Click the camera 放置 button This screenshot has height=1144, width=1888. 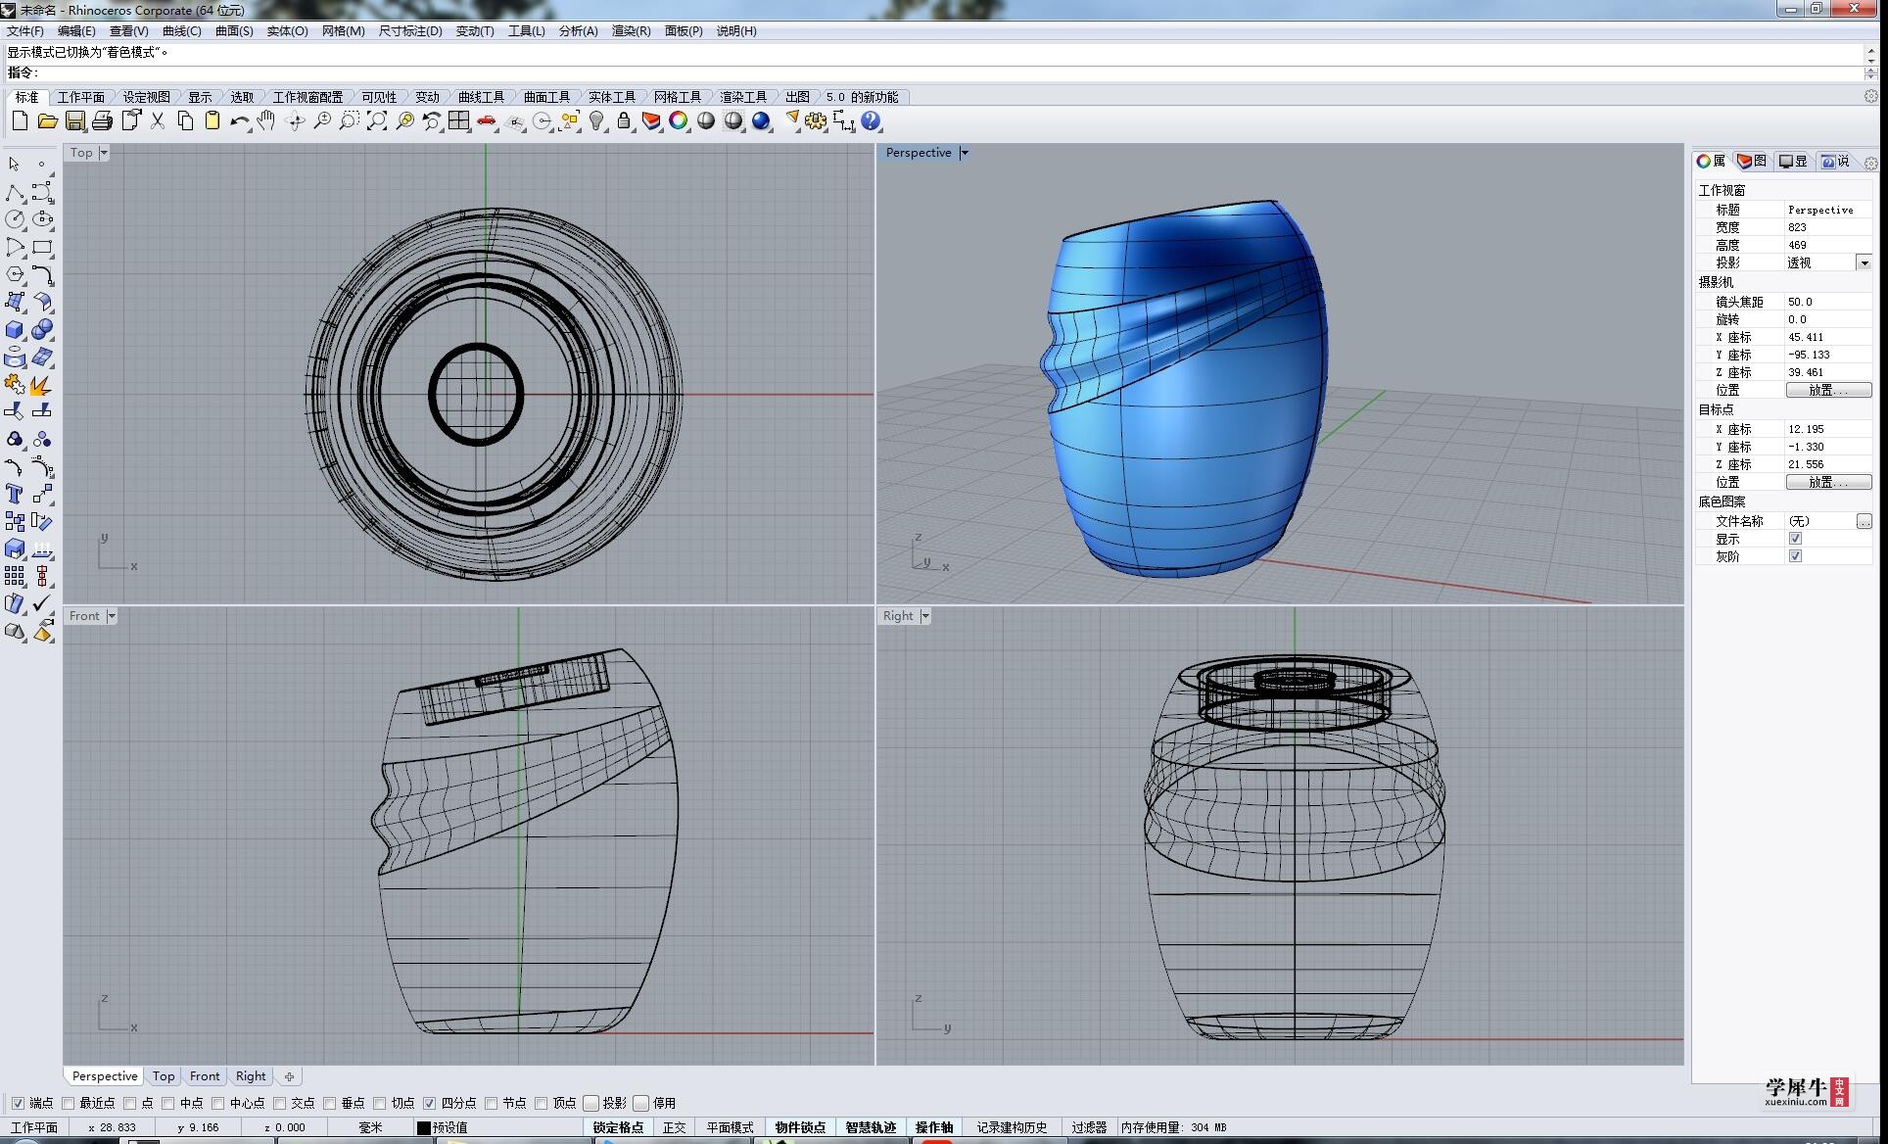1828,390
